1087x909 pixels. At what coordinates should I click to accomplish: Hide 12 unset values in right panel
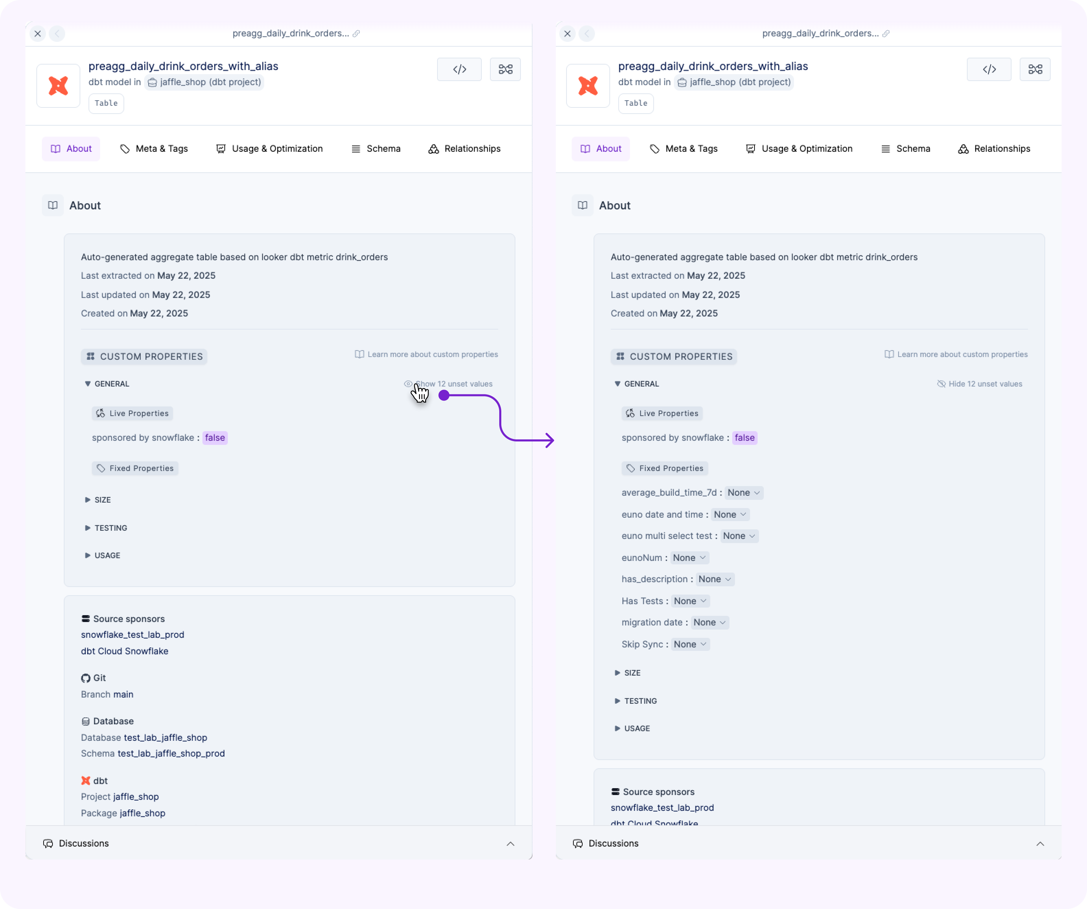click(980, 384)
